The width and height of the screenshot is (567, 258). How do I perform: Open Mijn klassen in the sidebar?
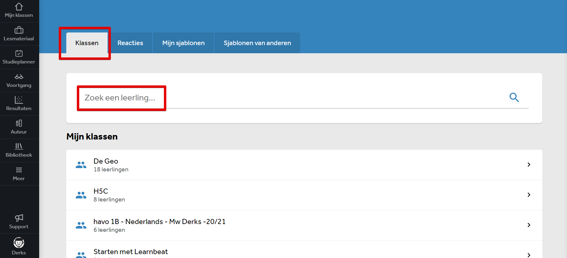(x=19, y=11)
